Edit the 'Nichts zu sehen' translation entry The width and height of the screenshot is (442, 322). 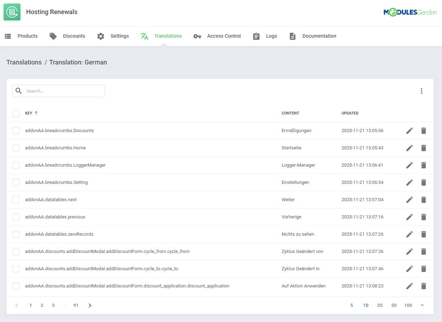(x=409, y=234)
